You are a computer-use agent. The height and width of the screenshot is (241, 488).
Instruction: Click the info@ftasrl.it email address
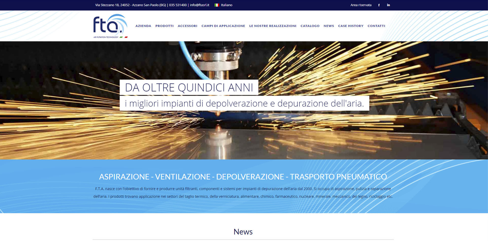tap(200, 5)
